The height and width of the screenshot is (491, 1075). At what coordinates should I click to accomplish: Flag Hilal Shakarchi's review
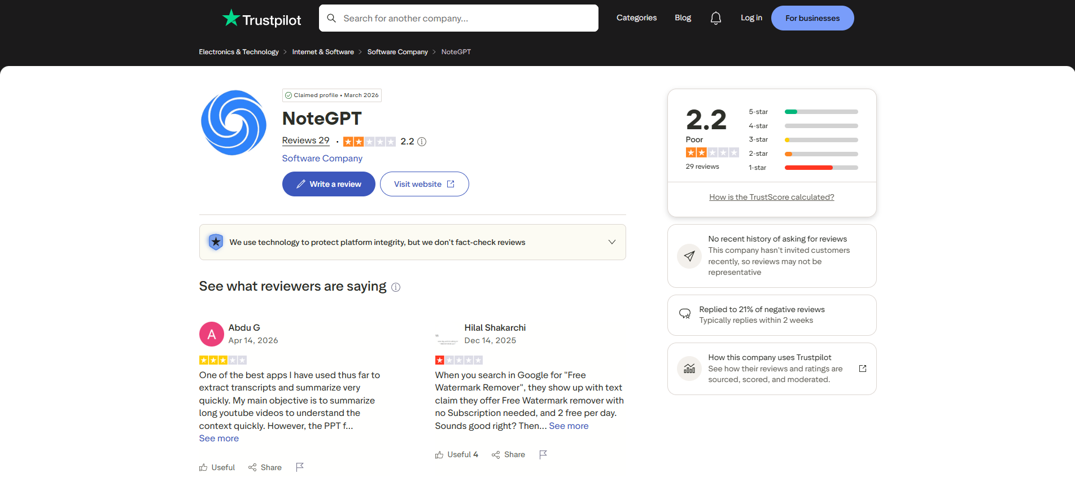coord(543,454)
